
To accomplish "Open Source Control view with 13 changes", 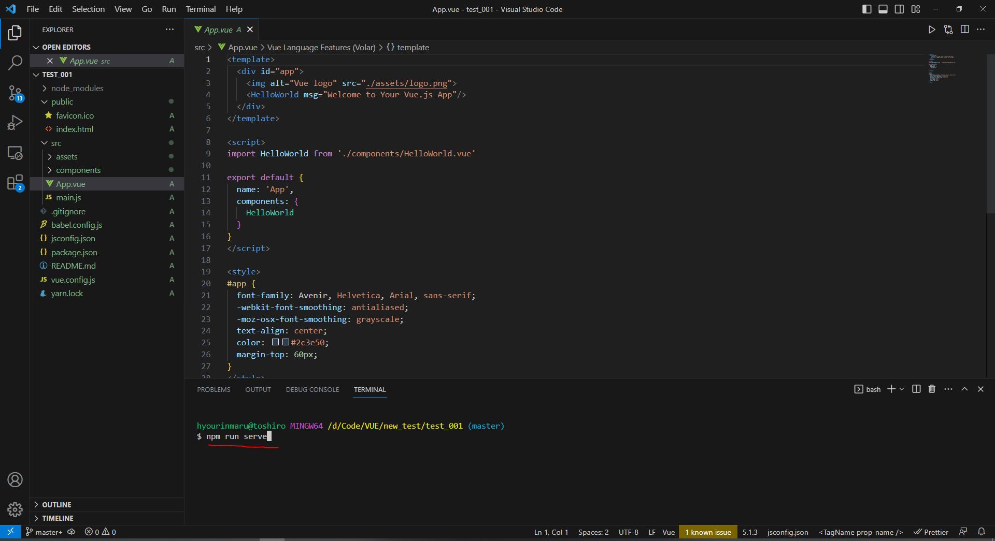I will 15,93.
